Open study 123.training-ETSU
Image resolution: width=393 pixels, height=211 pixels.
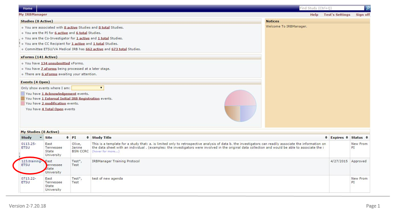coord(32,163)
